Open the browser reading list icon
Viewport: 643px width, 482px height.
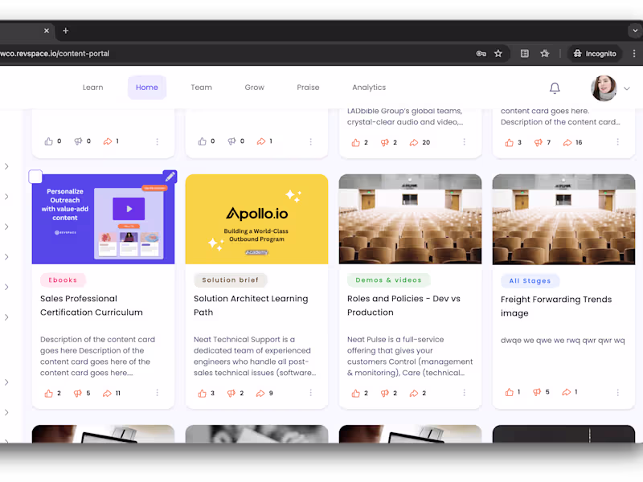(x=525, y=54)
